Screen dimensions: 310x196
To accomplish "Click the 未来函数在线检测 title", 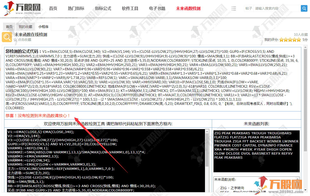I will click(x=31, y=35).
